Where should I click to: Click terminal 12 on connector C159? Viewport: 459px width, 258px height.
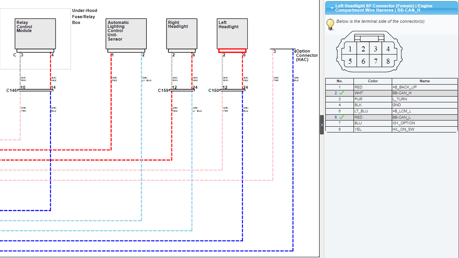(175, 87)
